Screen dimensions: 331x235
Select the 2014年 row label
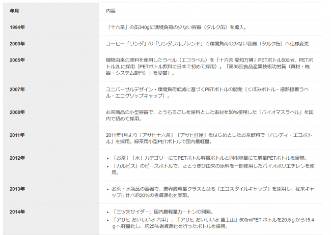17,212
